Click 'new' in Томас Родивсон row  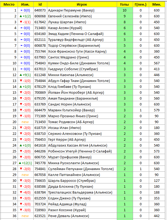coord(25,122)
